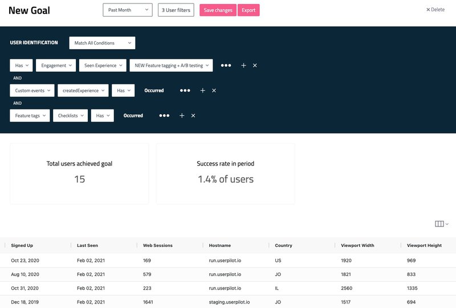The width and height of the screenshot is (456, 308).
Task: Sort by the Signed Up column header
Action: point(22,245)
